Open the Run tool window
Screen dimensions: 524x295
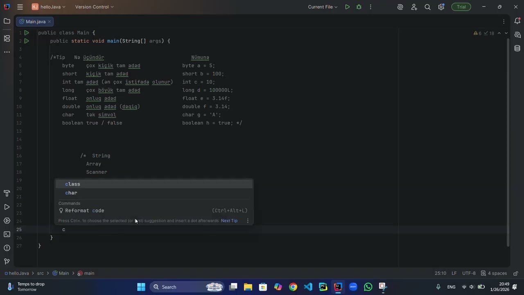7,207
